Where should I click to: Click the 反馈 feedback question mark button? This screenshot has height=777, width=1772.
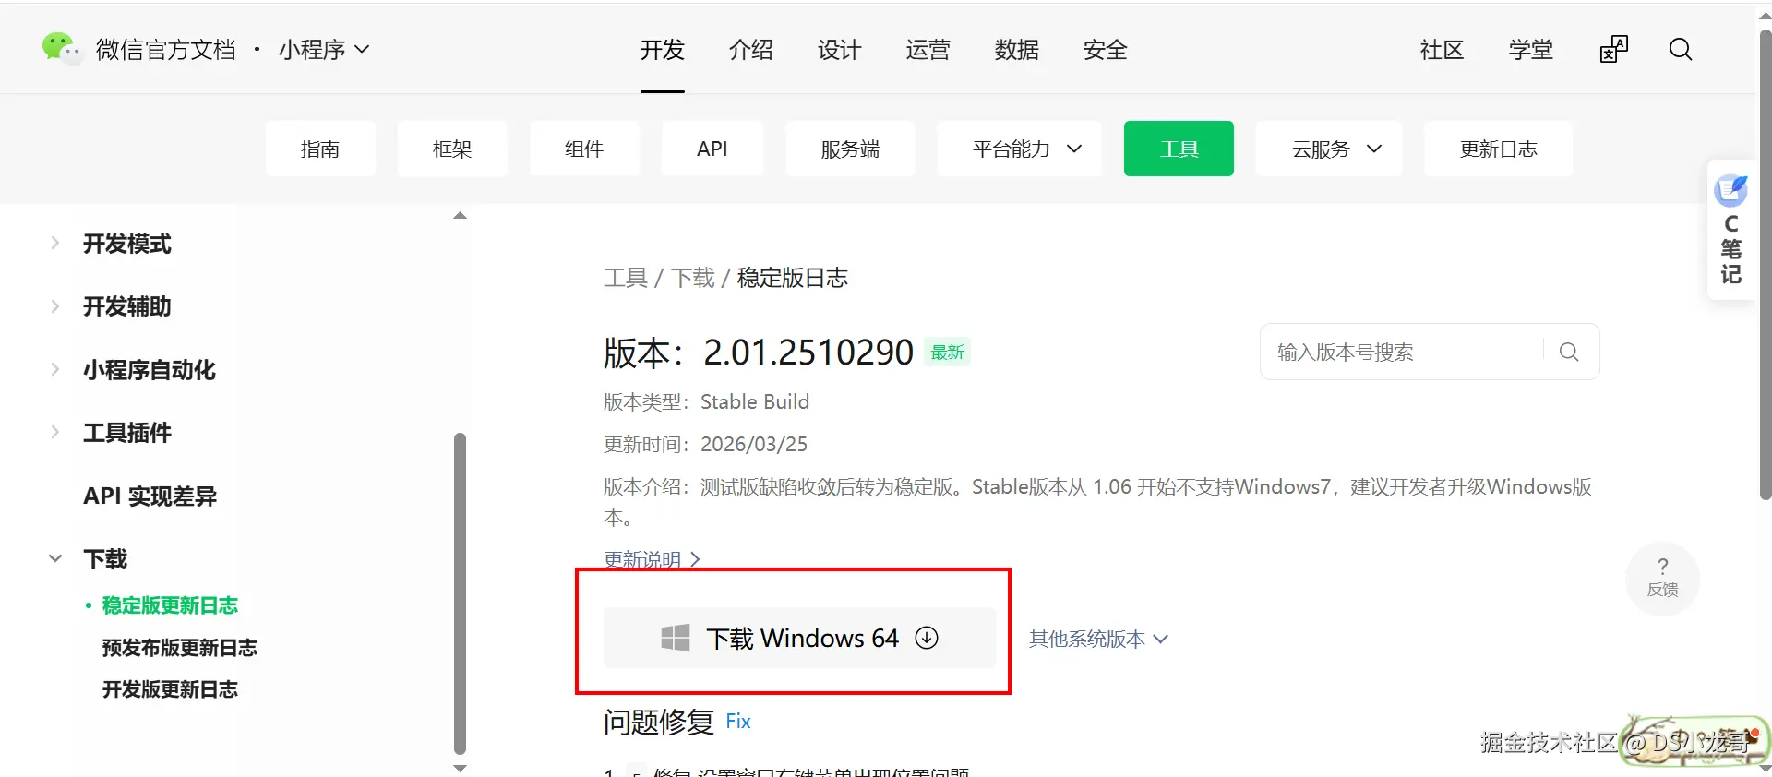pyautogui.click(x=1663, y=579)
